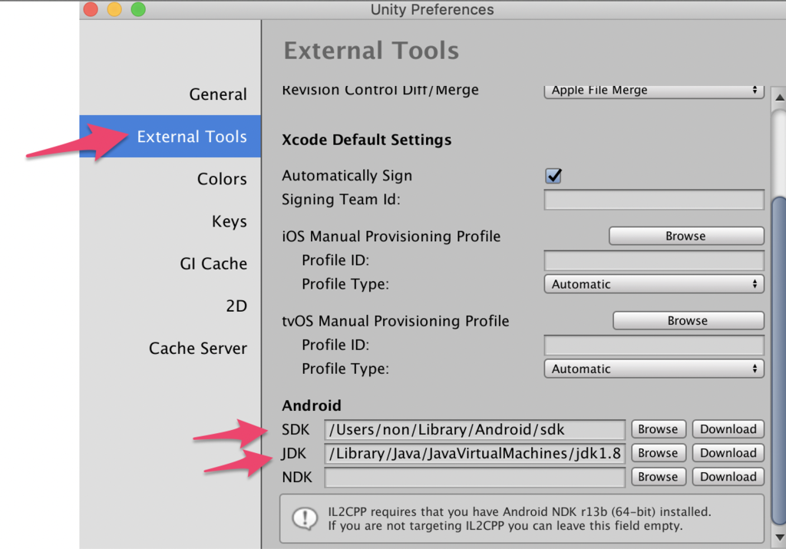Open the Keys preferences section
The height and width of the screenshot is (549, 786).
[229, 221]
